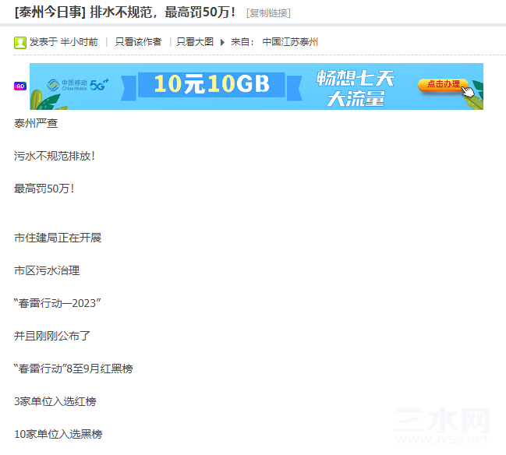Click the 点击办理 button in banner
The image size is (506, 455).
click(444, 84)
